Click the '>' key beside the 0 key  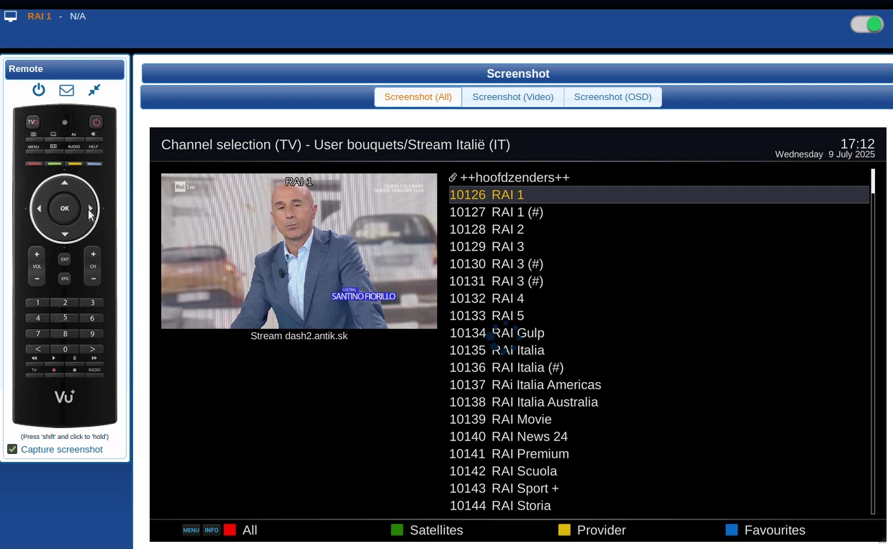[x=92, y=349]
